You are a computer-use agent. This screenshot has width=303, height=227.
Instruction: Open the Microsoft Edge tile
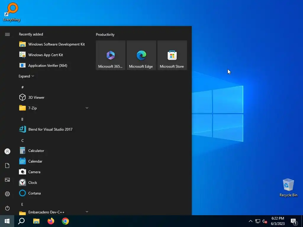click(141, 55)
